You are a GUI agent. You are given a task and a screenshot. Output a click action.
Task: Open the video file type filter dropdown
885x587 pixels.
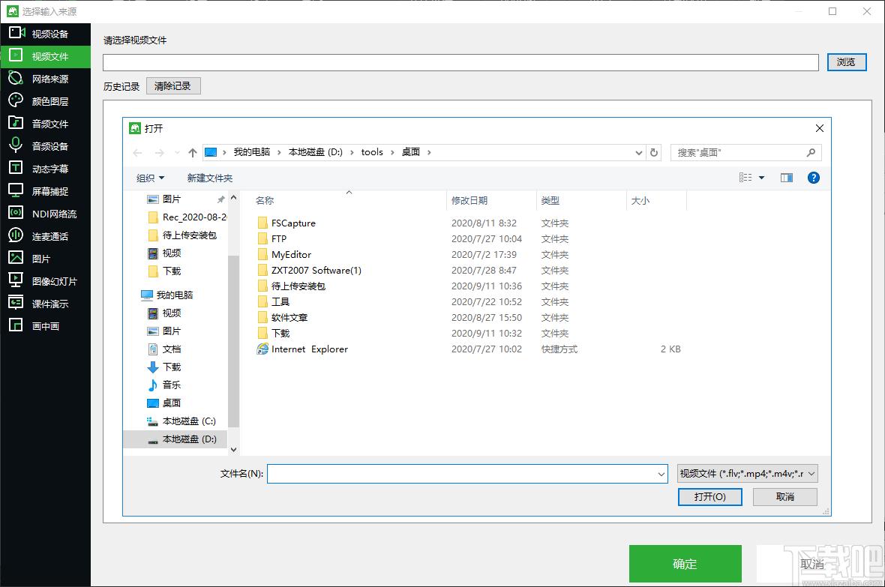pyautogui.click(x=747, y=474)
